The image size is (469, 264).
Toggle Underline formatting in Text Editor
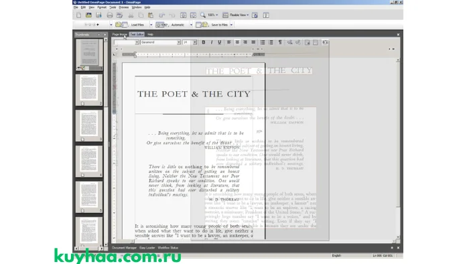220,42
